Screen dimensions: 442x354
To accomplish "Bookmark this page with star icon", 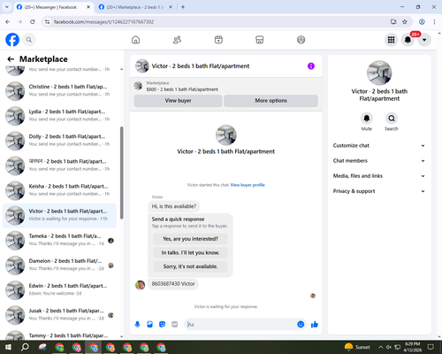I will pyautogui.click(x=405, y=21).
